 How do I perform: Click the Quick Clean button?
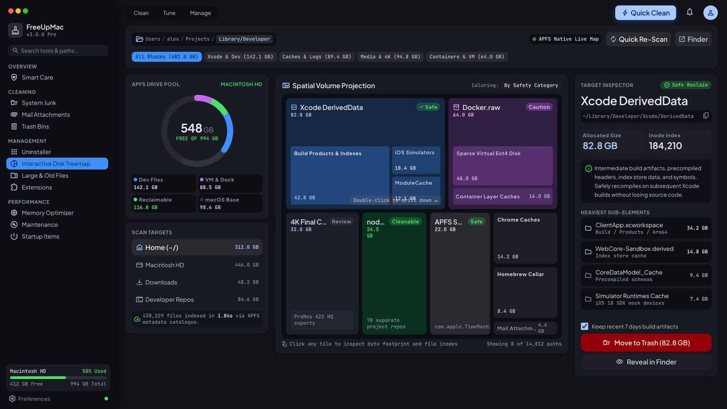[646, 13]
